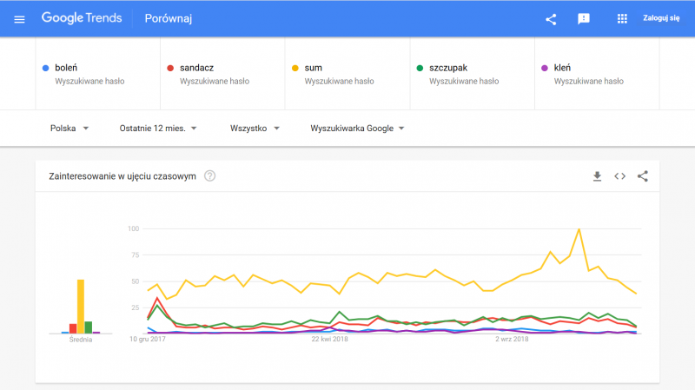Click the yellow sum color dot

tap(295, 67)
